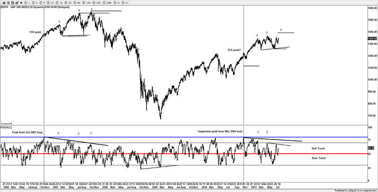Screen dimensions: 378x192
Task: Click the 'RSI peak?' annotation near 2010
Action: (234, 50)
